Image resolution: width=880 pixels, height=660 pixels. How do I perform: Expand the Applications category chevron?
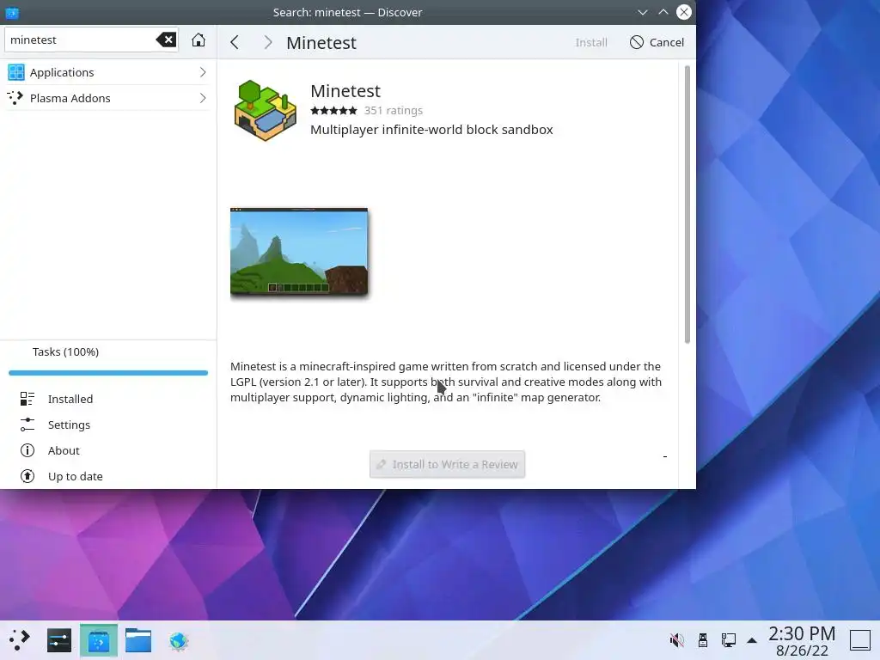[x=203, y=72]
